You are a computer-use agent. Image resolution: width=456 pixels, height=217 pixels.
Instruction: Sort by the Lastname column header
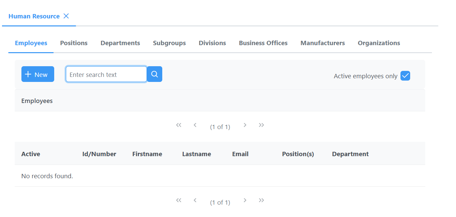[196, 154]
